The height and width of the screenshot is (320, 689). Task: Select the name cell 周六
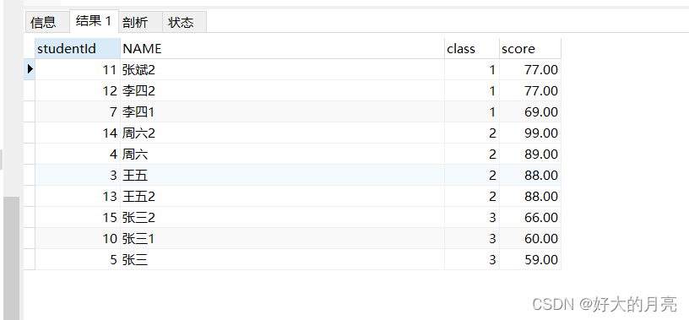[282, 154]
